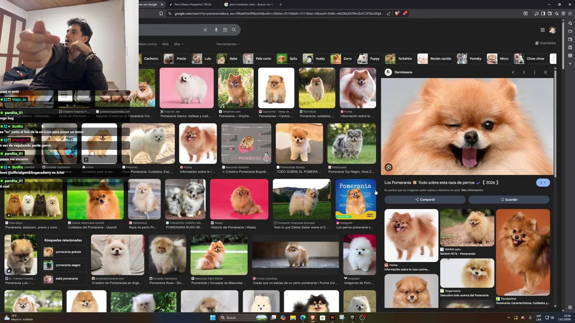
Task: Open the Brave Rewards triangle icon
Action: (405, 13)
